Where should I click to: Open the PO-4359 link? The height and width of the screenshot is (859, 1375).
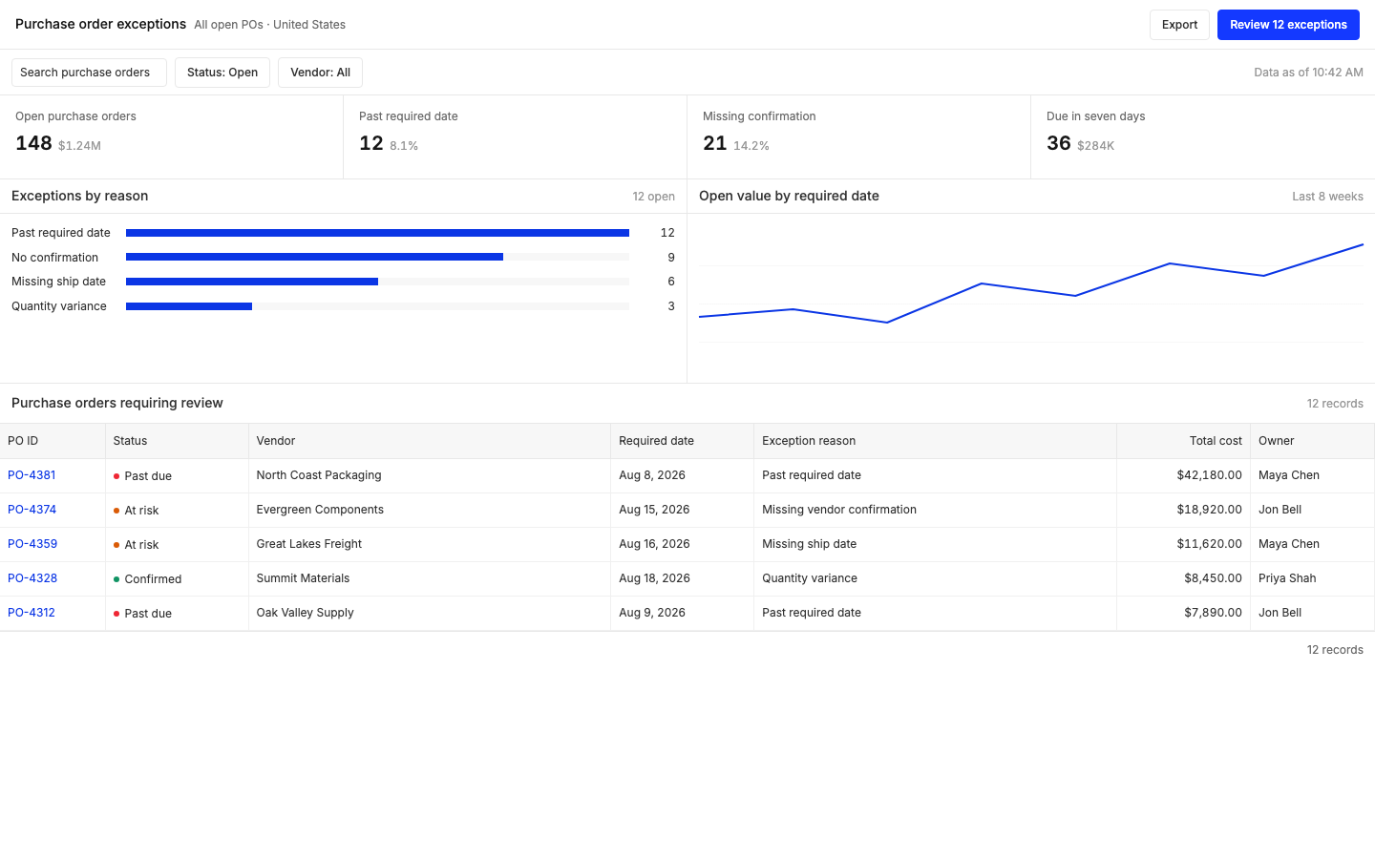[32, 544]
